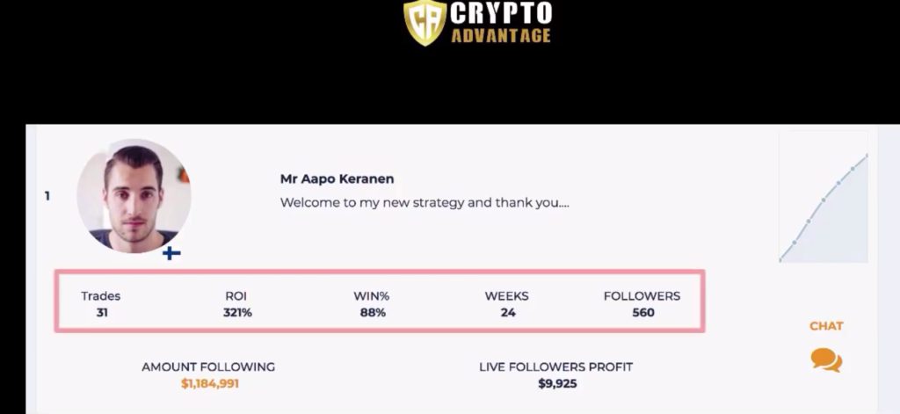Image resolution: width=900 pixels, height=414 pixels.
Task: Click the AMOUNT FOLLOWING label
Action: click(x=208, y=367)
